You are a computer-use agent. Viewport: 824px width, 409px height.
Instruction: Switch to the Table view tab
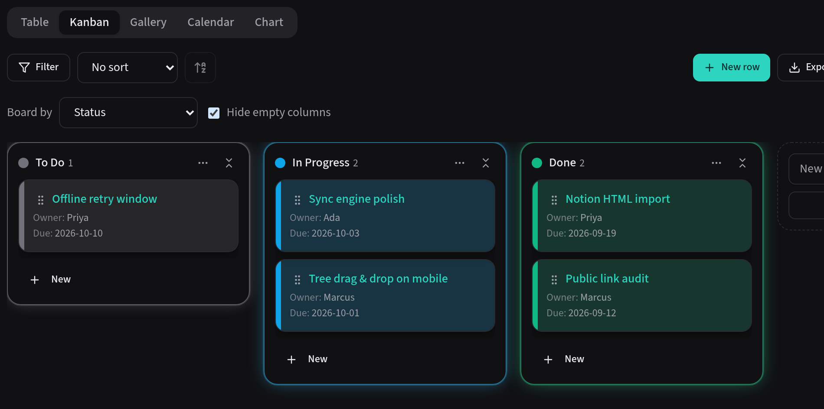35,22
